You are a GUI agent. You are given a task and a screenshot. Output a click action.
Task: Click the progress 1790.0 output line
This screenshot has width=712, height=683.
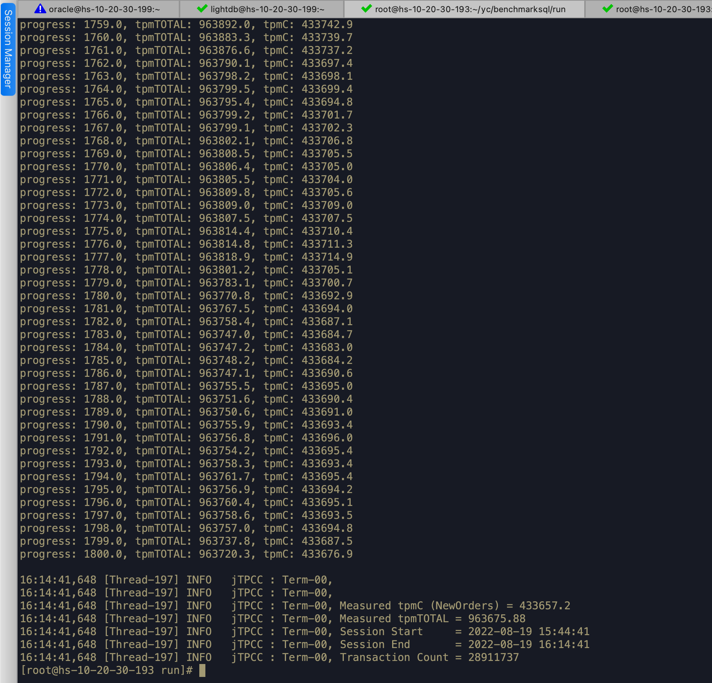(186, 425)
